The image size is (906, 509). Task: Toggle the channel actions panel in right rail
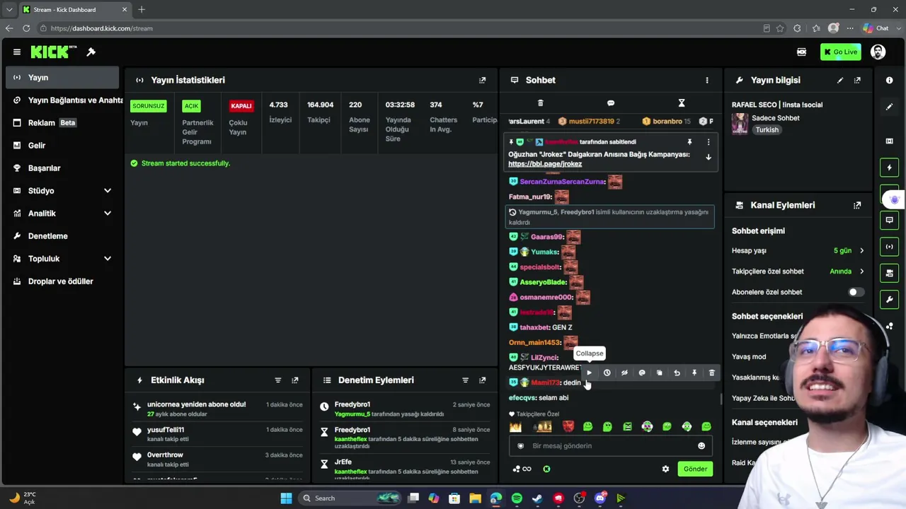890,273
